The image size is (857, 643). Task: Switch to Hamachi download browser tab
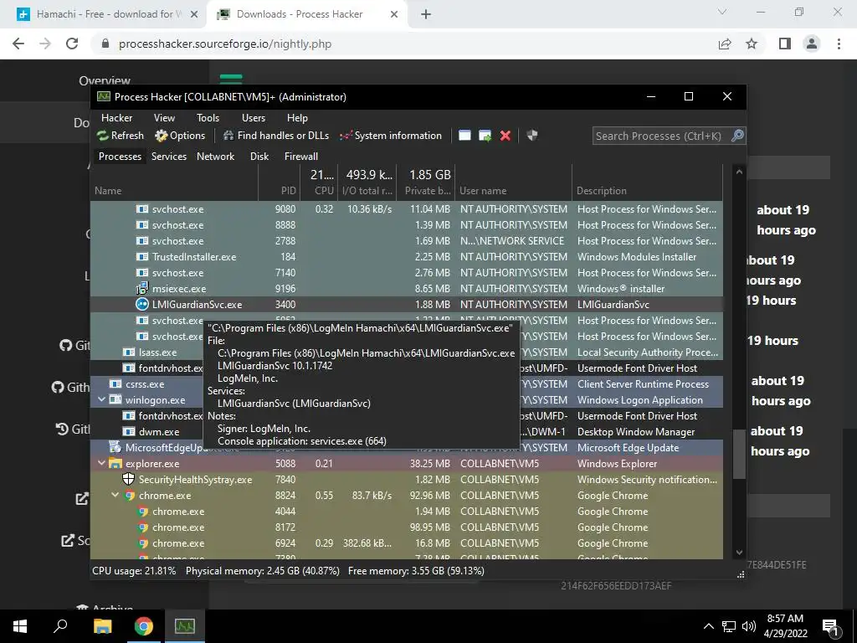tap(108, 14)
